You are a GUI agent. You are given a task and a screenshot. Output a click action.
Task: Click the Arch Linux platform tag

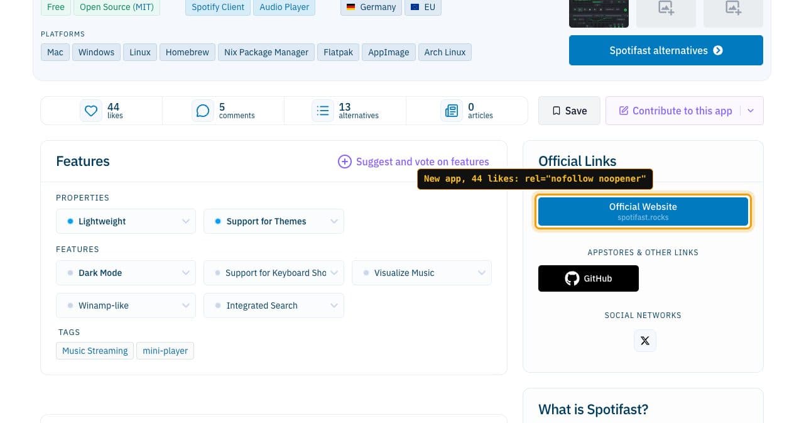click(x=445, y=52)
